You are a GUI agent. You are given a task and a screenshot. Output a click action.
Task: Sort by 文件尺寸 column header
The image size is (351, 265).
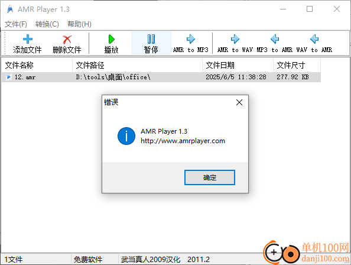point(297,65)
